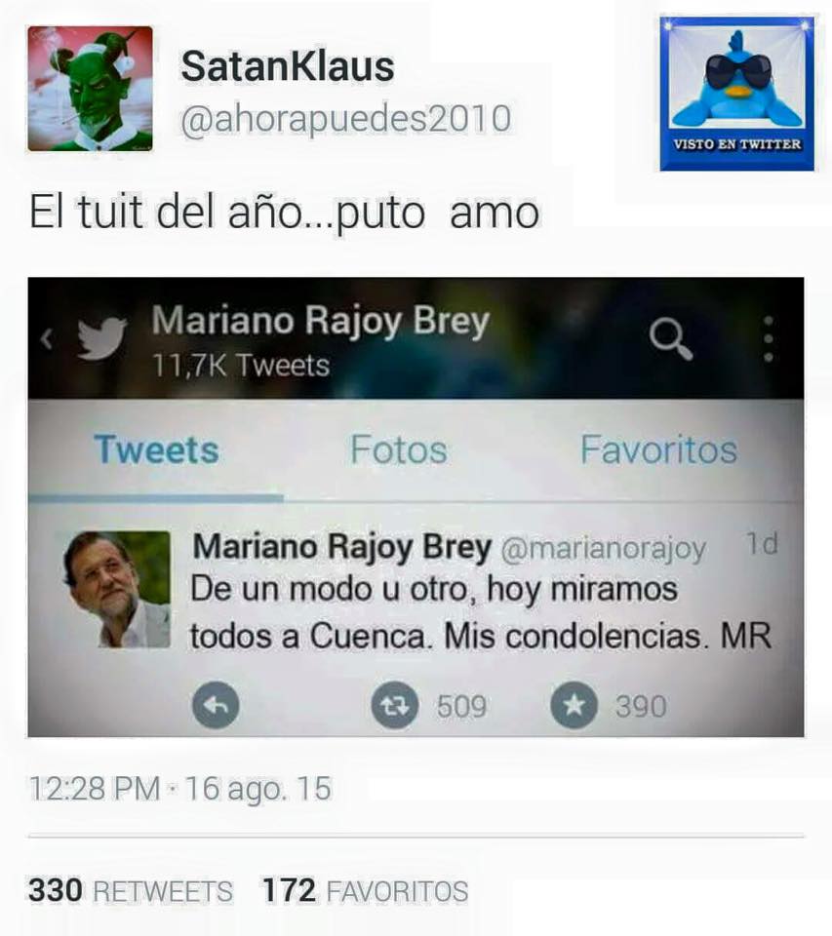Open Mariano Rajoy's profile photo
The width and height of the screenshot is (832, 936).
pos(117,589)
